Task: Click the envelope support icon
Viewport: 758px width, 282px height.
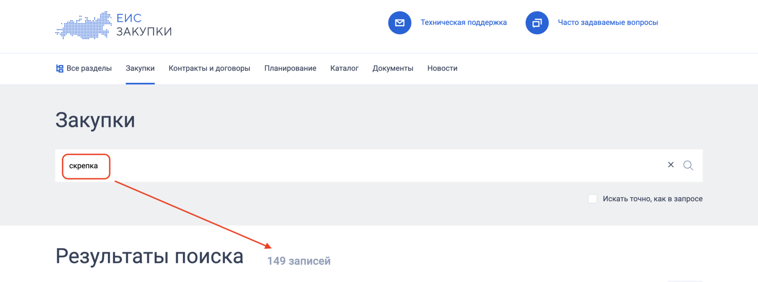Action: coord(400,22)
